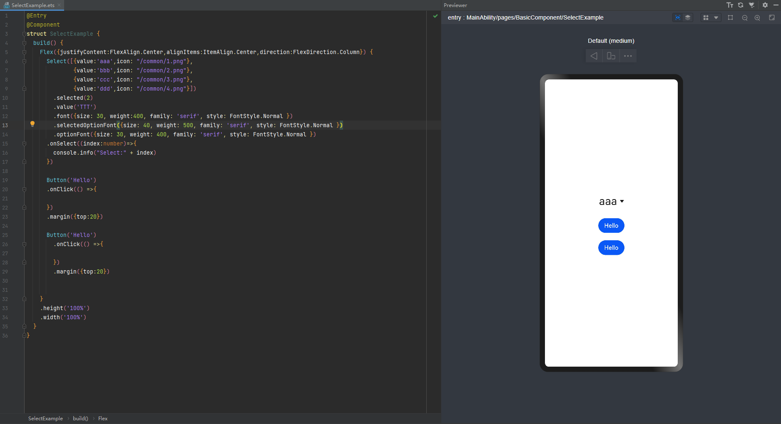Collapse the onSelect fold on line 15

click(x=24, y=143)
